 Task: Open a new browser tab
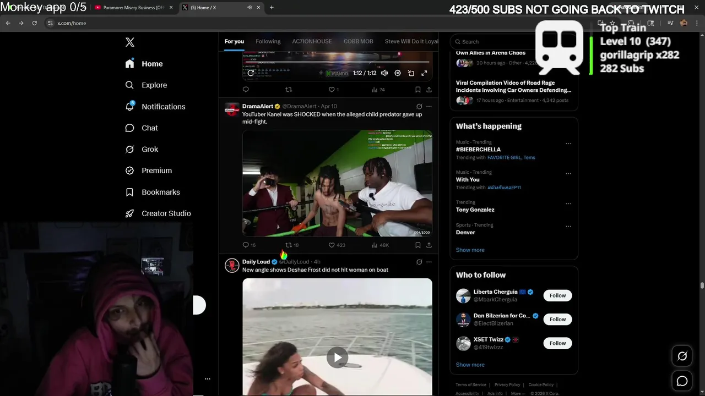(272, 8)
